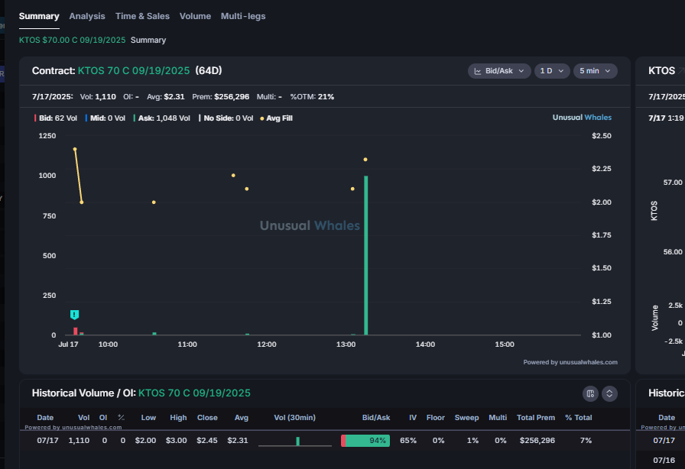Screen dimensions: 685x469
Task: Toggle No Side volume legend entry
Action: tap(226, 118)
